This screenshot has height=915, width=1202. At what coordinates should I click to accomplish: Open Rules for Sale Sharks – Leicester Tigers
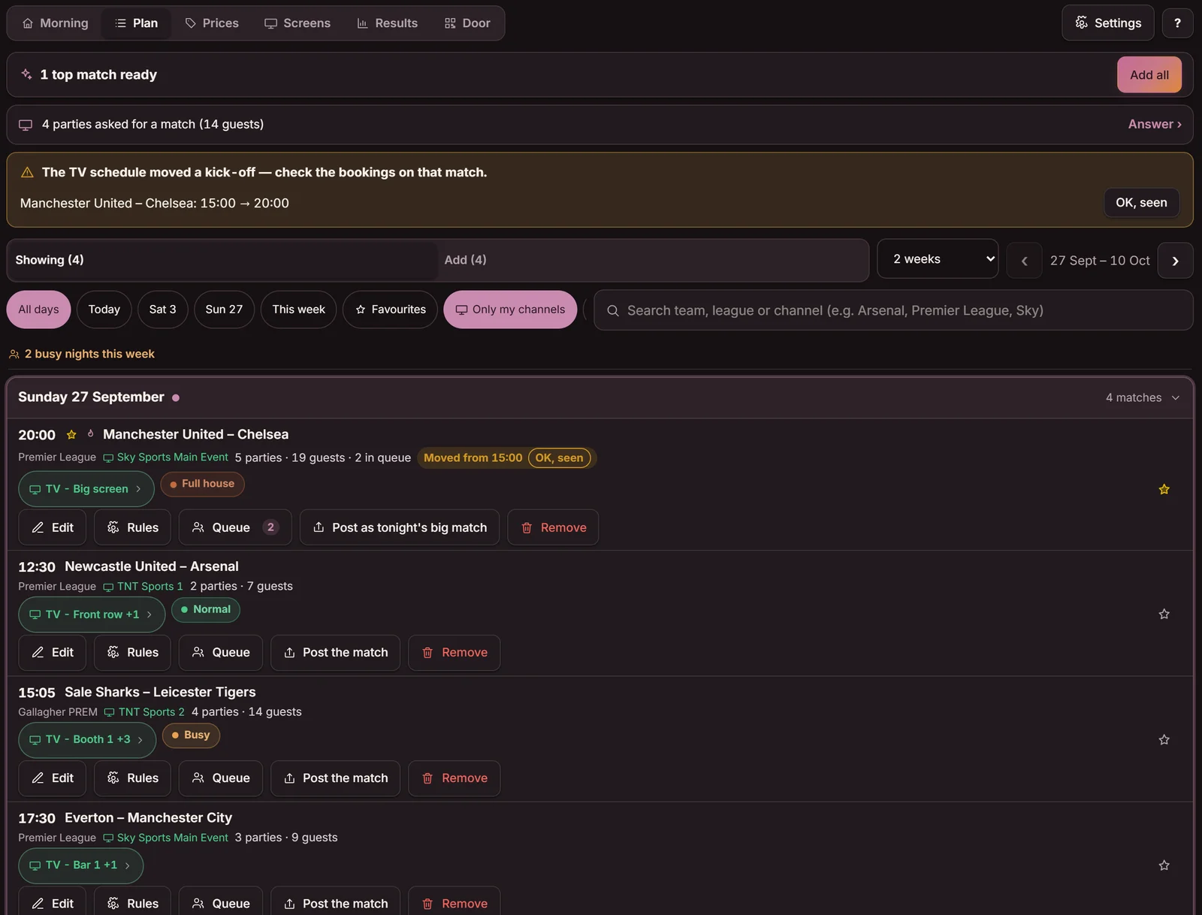(x=132, y=778)
